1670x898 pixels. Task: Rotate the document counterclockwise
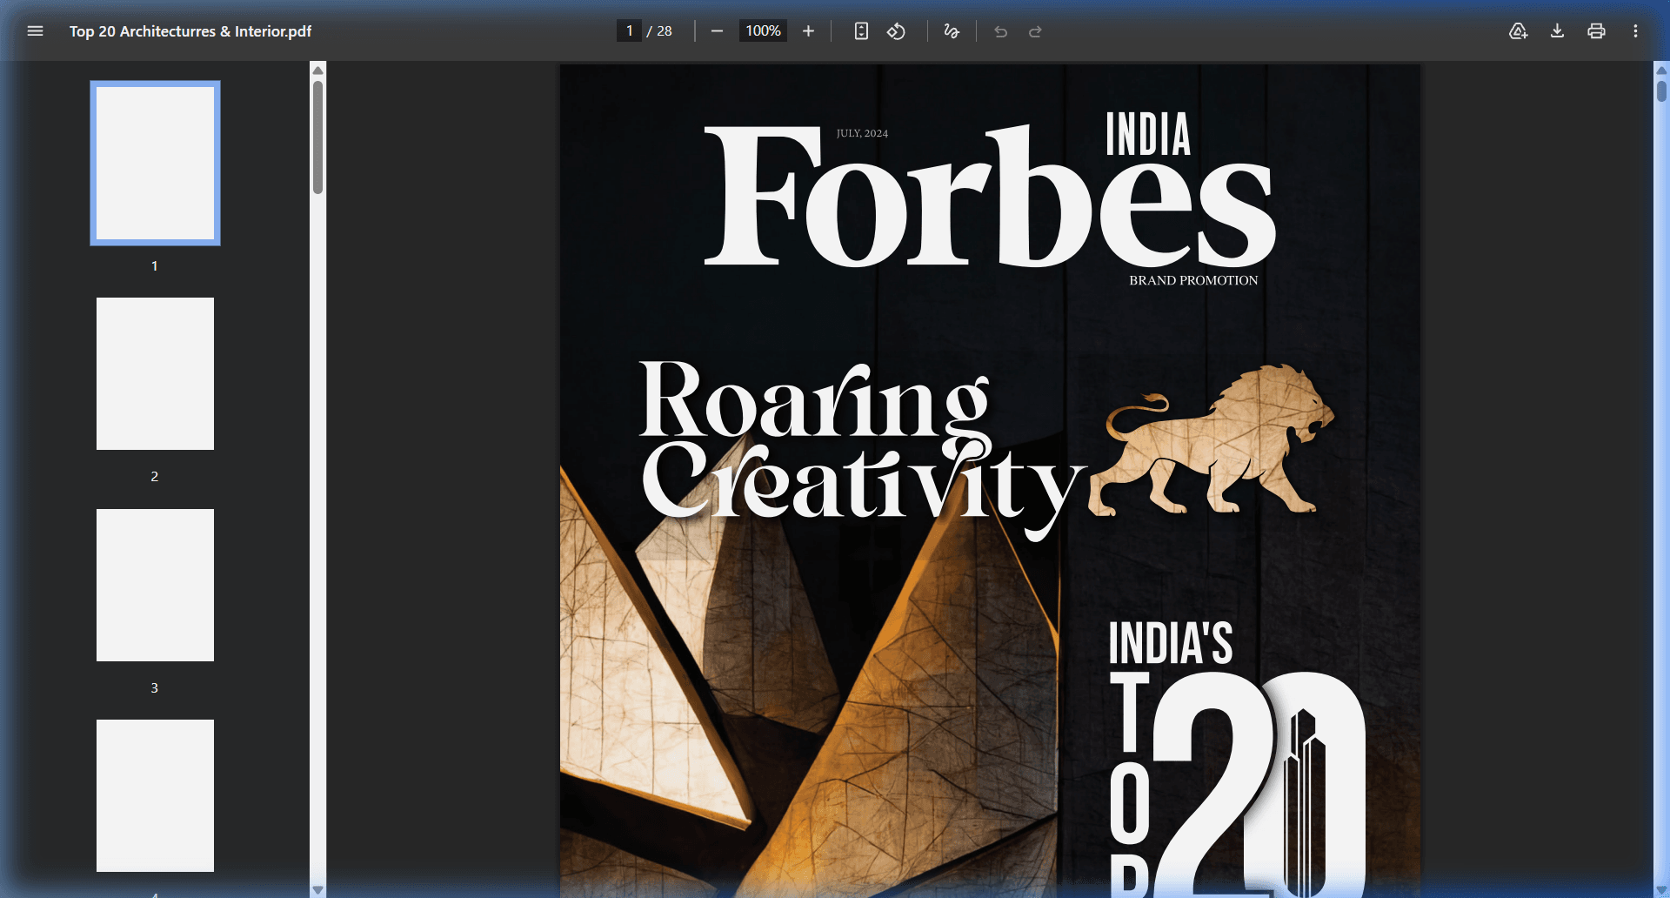[x=896, y=31]
